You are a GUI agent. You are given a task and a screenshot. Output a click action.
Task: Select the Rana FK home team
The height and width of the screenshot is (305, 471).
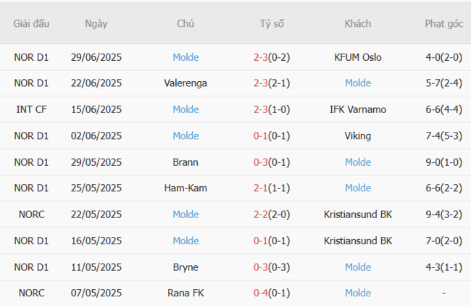tap(186, 293)
